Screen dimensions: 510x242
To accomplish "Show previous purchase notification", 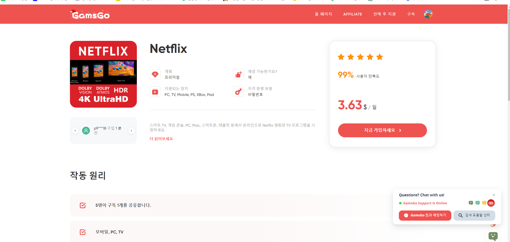I will [75, 131].
